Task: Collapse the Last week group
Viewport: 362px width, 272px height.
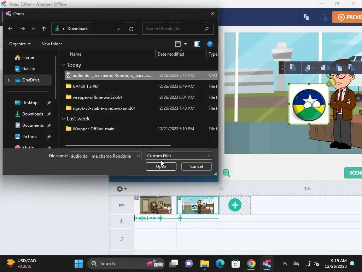Action: click(63, 119)
